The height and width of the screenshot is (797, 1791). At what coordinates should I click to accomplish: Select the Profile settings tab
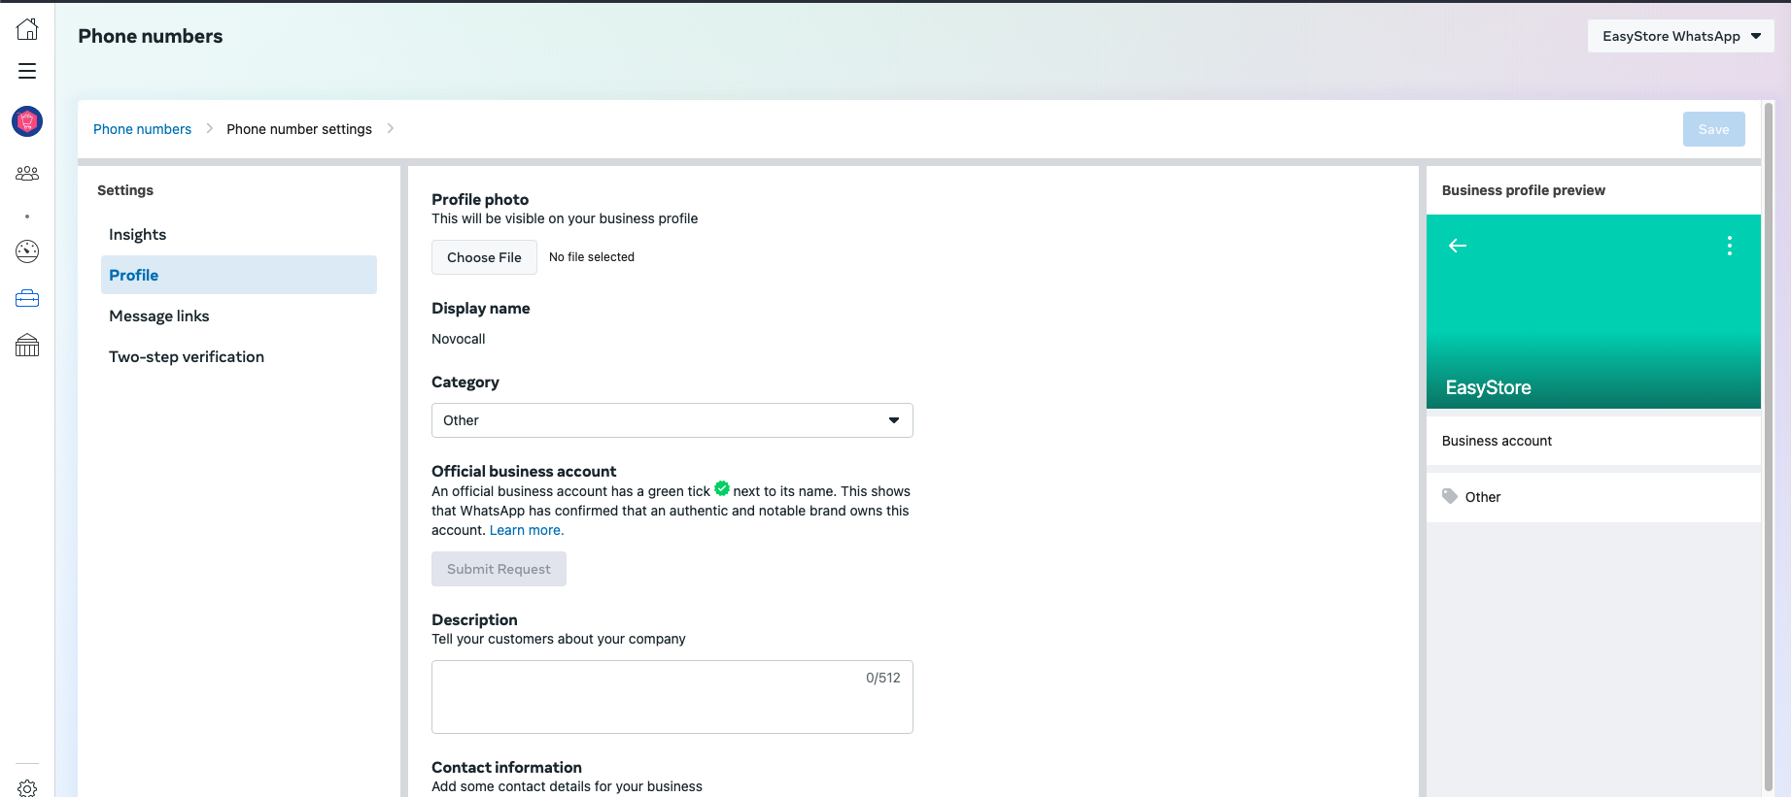[239, 275]
